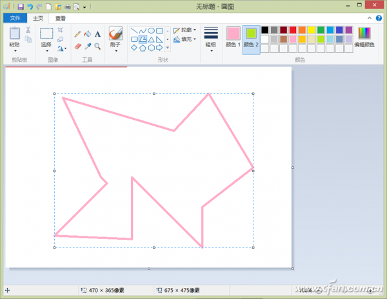Click canvas size text 675 × 475像素
The height and width of the screenshot is (299, 387).
coord(182,291)
